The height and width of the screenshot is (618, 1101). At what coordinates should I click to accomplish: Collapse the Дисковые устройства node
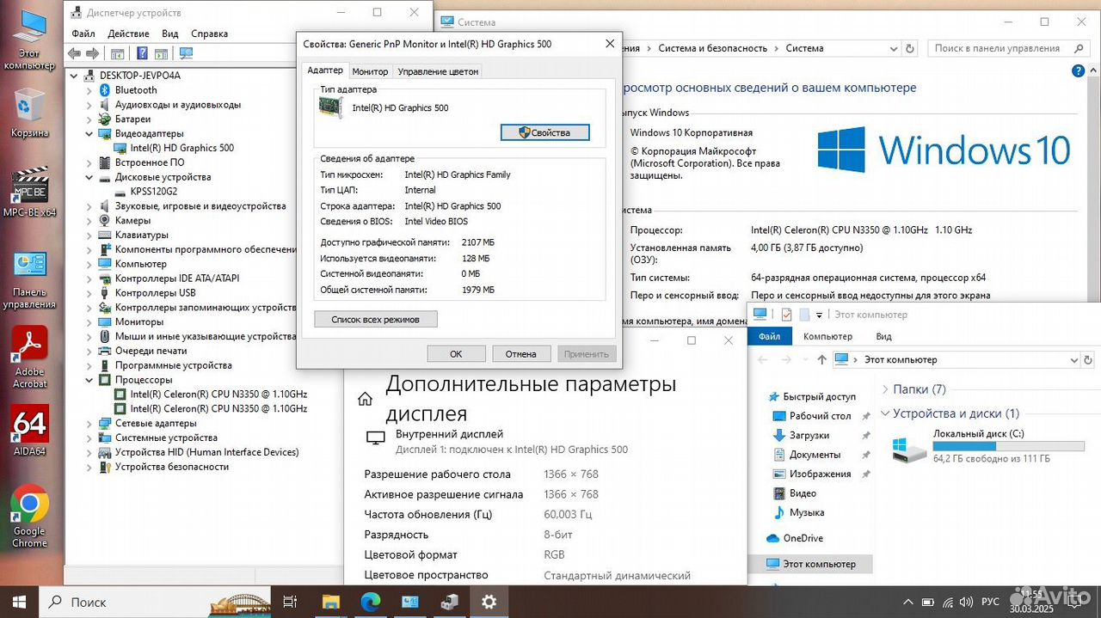89,177
